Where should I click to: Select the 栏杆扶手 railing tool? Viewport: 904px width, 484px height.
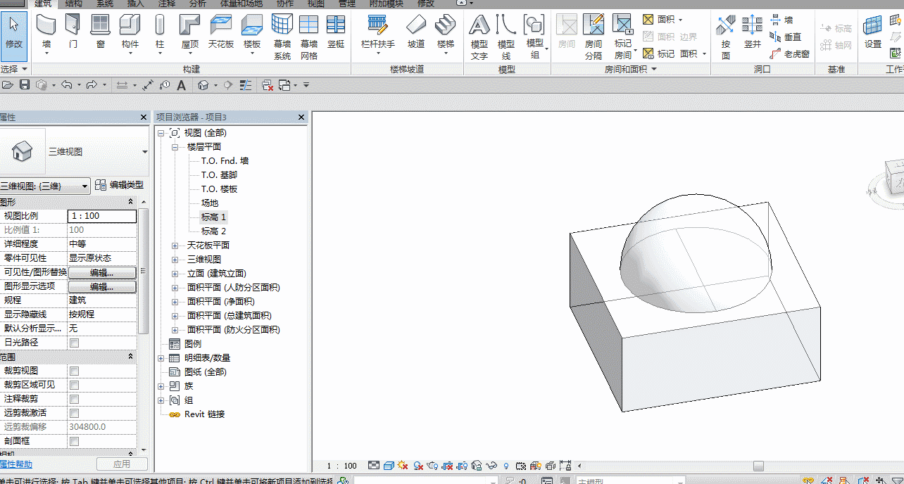click(x=378, y=35)
